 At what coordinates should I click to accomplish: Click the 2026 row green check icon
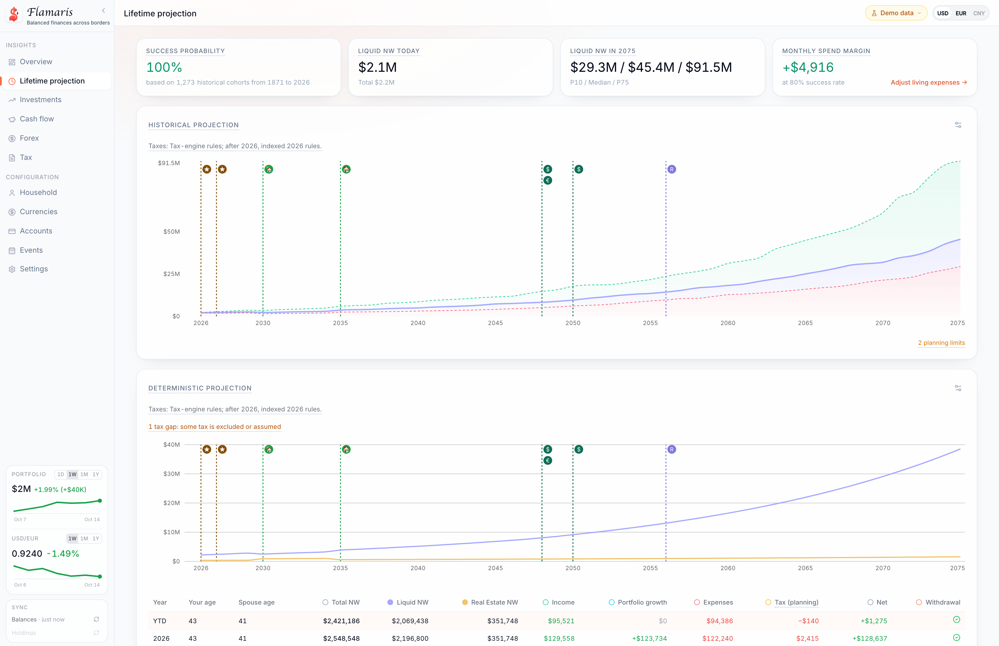(x=957, y=638)
